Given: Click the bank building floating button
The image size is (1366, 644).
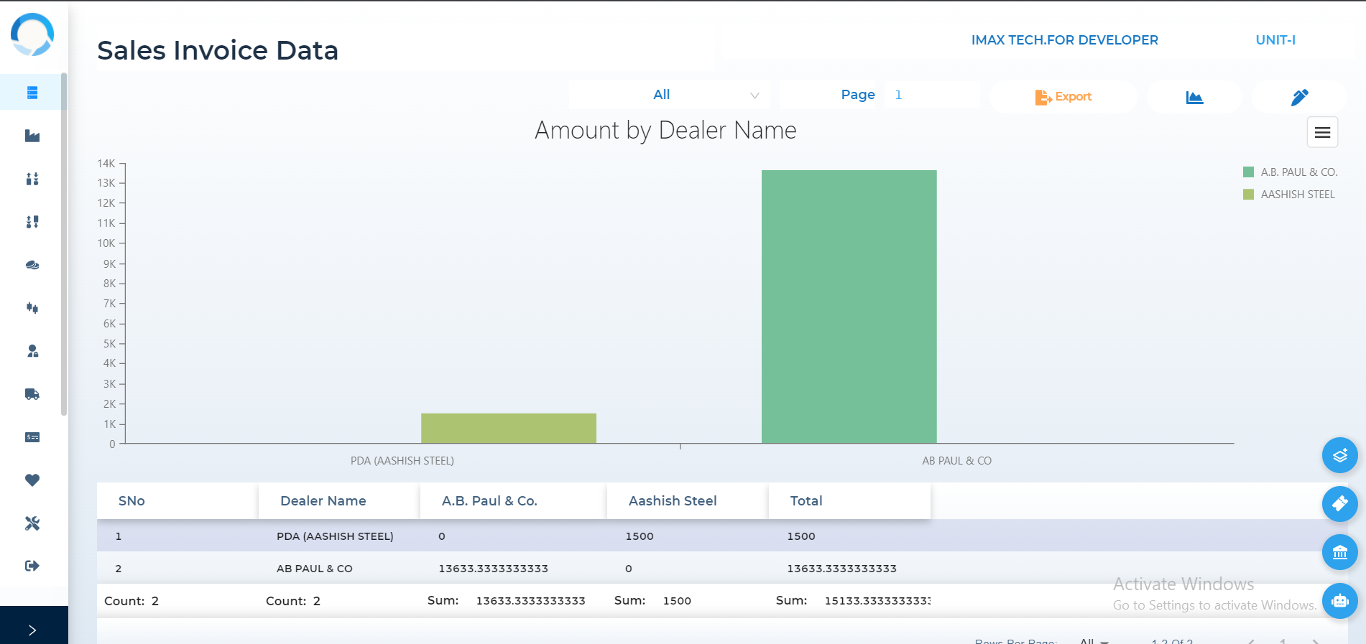Looking at the screenshot, I should tap(1339, 552).
